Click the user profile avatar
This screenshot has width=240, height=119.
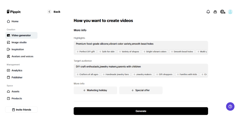click(230, 12)
